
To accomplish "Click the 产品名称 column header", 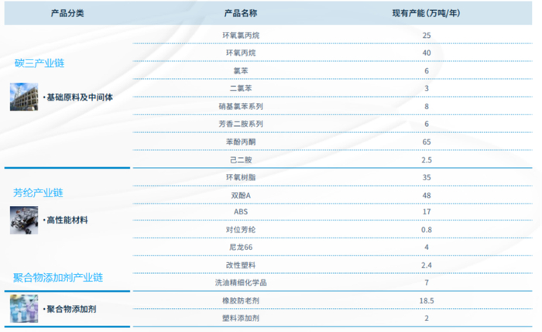I will pyautogui.click(x=241, y=13).
